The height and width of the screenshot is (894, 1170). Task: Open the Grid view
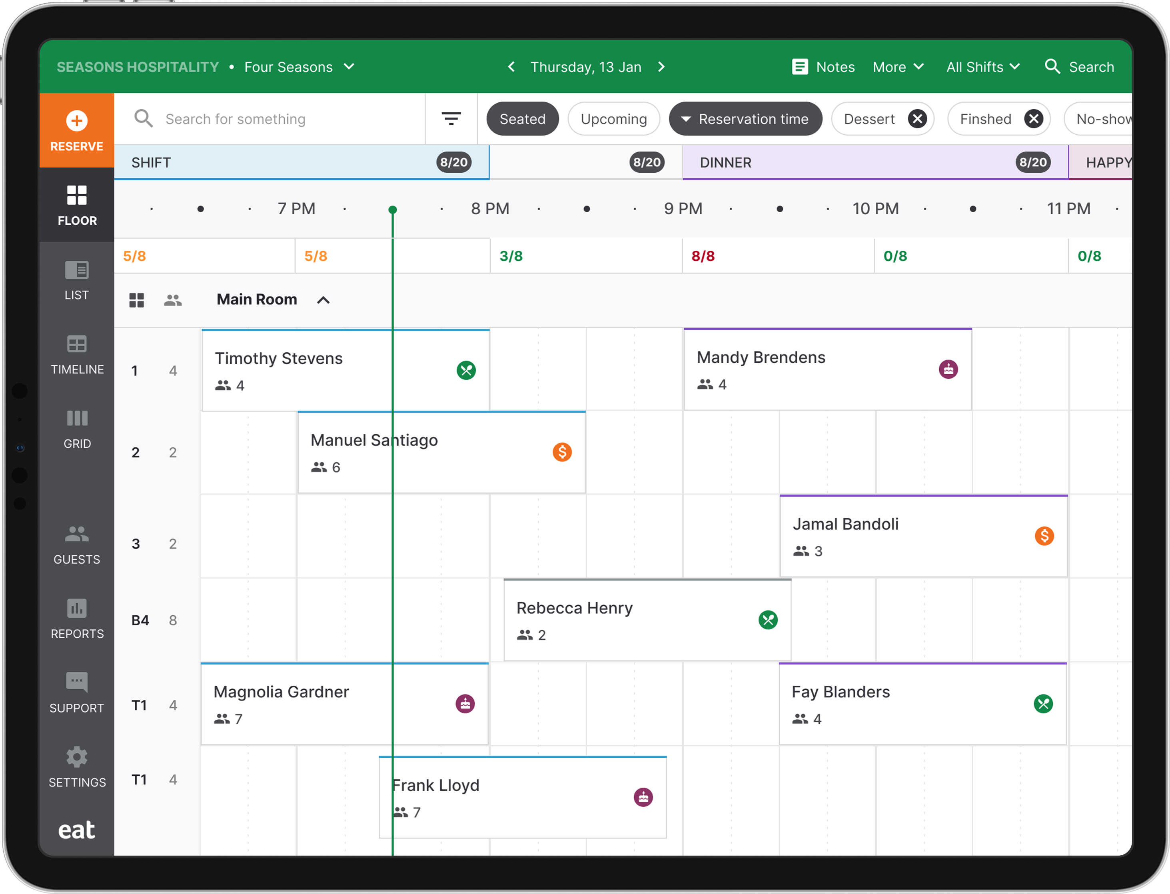pos(77,429)
